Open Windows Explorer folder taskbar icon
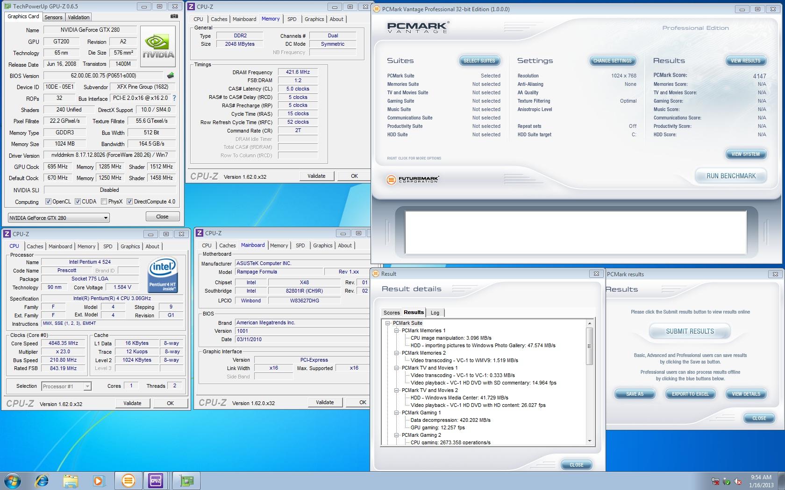 [71, 481]
